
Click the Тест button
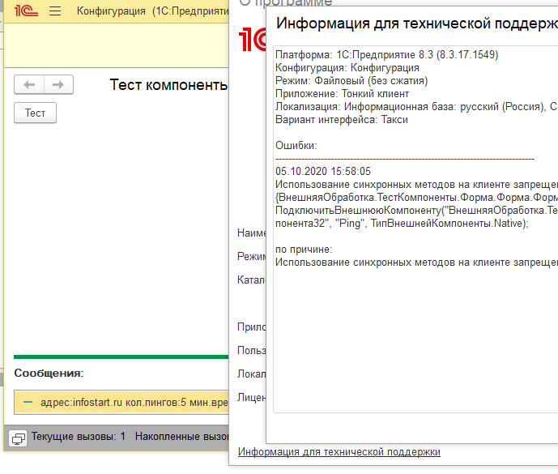[36, 113]
